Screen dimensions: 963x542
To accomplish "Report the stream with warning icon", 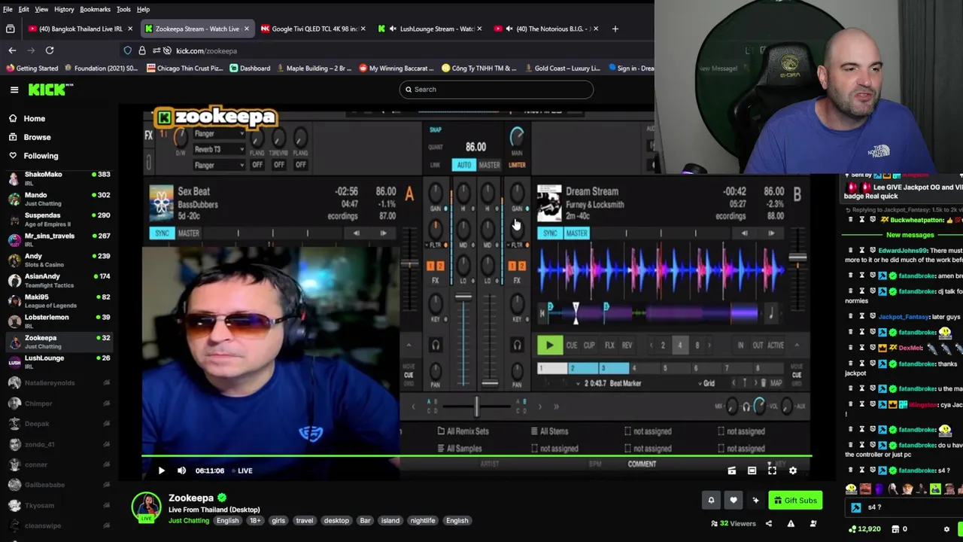I will (x=791, y=524).
